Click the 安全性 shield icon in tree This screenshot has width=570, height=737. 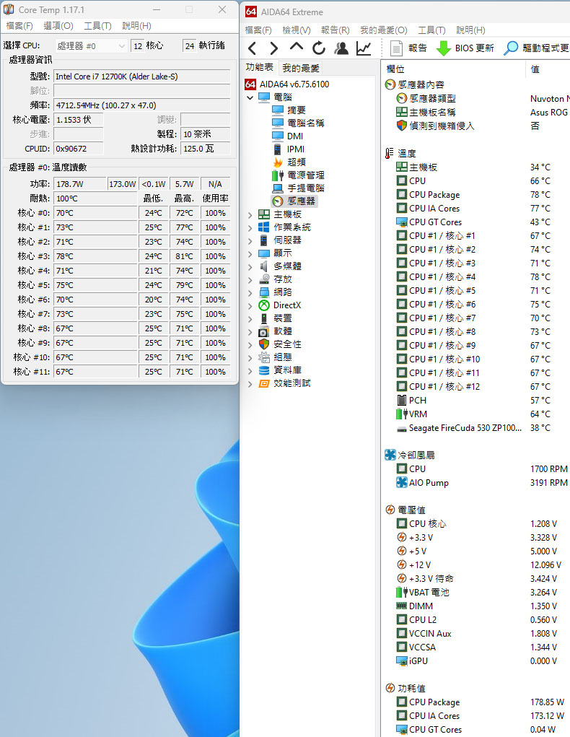coord(264,344)
